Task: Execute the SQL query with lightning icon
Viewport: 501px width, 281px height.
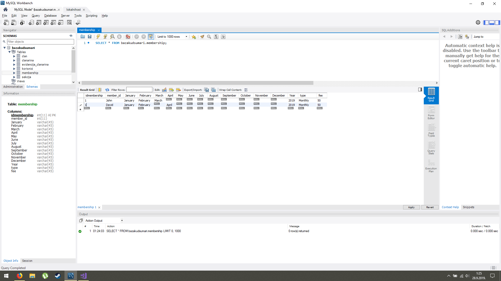Action: click(x=98, y=37)
